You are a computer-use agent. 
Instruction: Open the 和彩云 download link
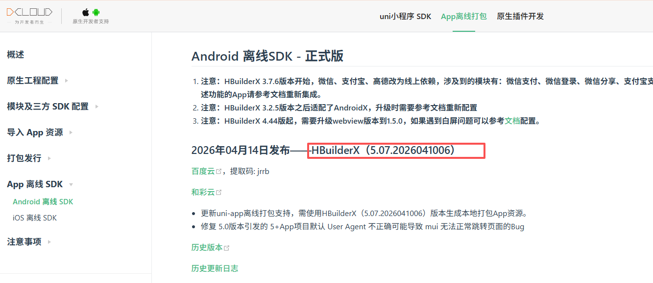click(203, 192)
